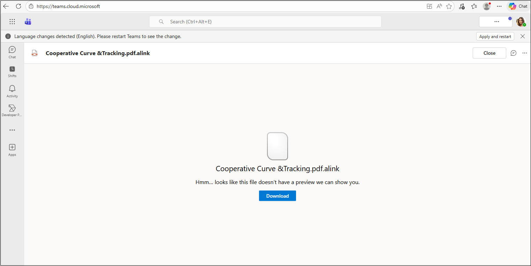Screen dimensions: 531x266
Task: Open the Microsoft 365 app launcher grid
Action: point(12,22)
